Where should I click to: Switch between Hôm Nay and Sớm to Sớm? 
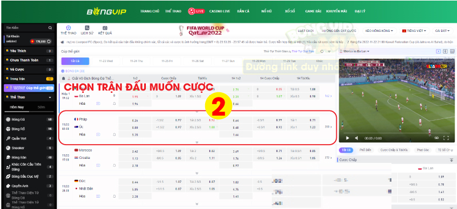41,107
